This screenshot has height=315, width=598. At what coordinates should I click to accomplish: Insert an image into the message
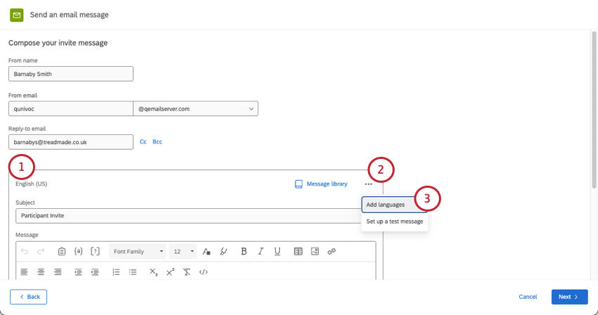pos(314,251)
